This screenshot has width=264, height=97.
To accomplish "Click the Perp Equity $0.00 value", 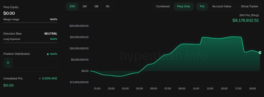I will (9, 13).
